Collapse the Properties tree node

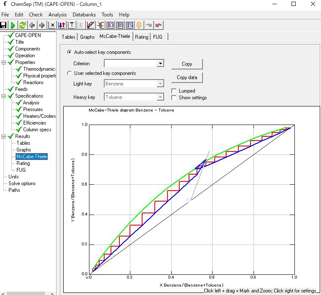3,62
